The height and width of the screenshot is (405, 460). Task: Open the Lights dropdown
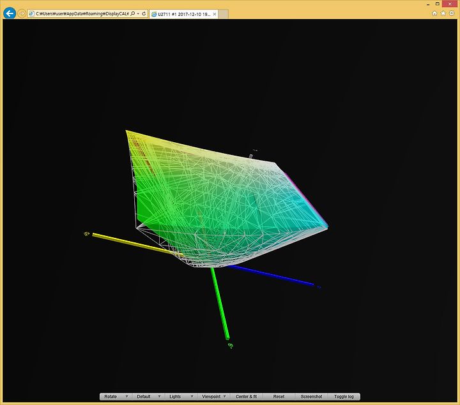pyautogui.click(x=181, y=397)
